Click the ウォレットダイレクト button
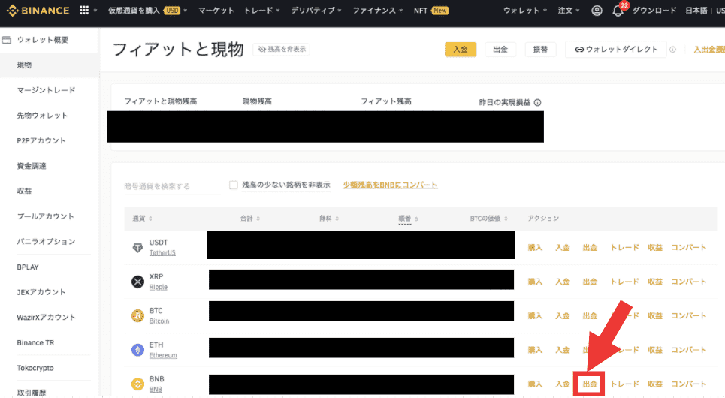The width and height of the screenshot is (725, 398). [x=616, y=49]
